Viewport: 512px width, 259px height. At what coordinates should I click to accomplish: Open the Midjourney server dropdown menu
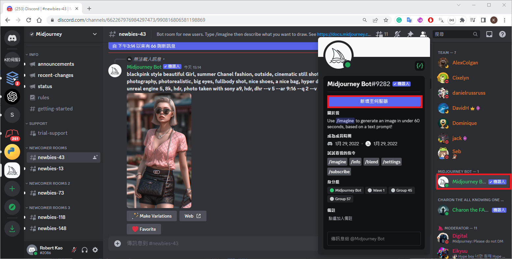click(95, 34)
